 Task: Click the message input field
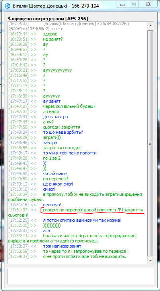coord(80,276)
